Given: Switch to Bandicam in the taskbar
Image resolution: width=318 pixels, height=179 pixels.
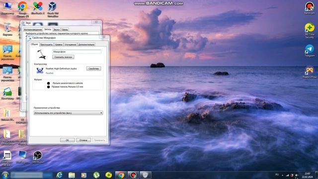Looking at the screenshot, I should click(133, 175).
